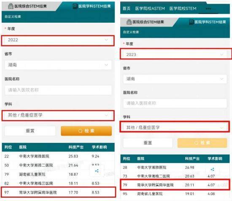Viewport: 232px width, 201px height.
Task: Click the share icon in left results table
Action: tap(97, 171)
